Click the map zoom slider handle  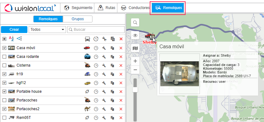point(135,90)
